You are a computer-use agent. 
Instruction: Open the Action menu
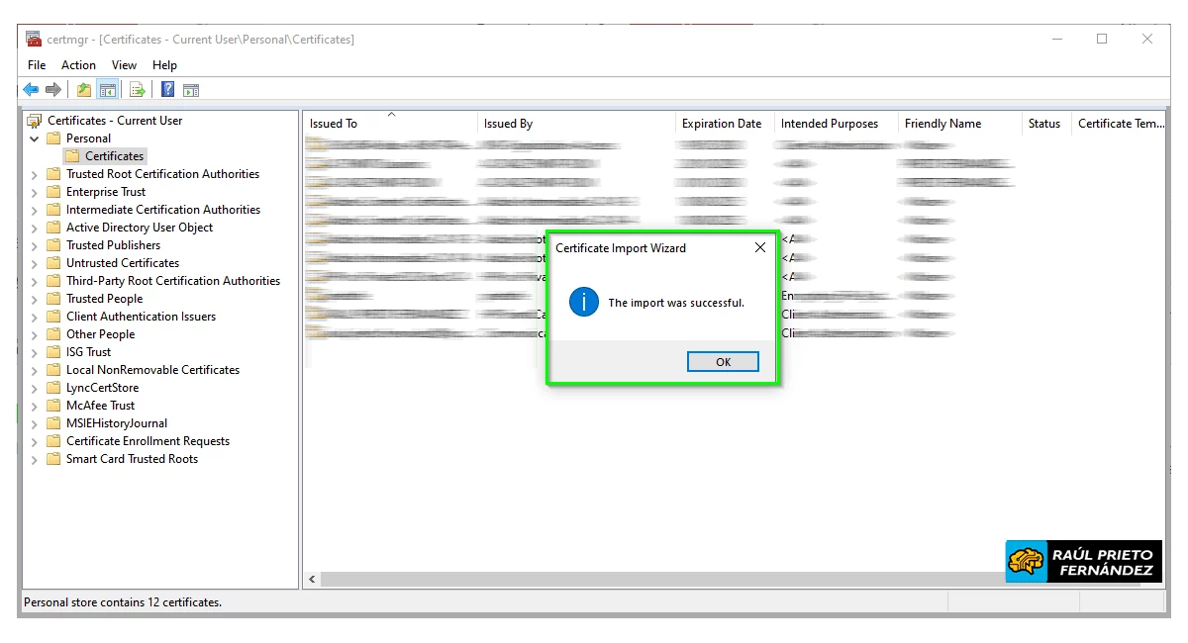click(x=78, y=65)
